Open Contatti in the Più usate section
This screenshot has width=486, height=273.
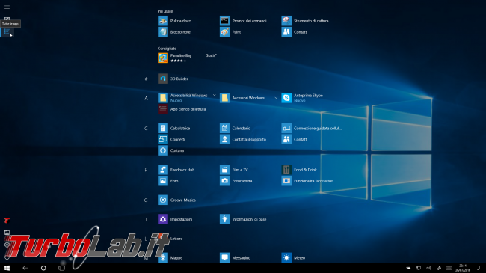click(295, 32)
